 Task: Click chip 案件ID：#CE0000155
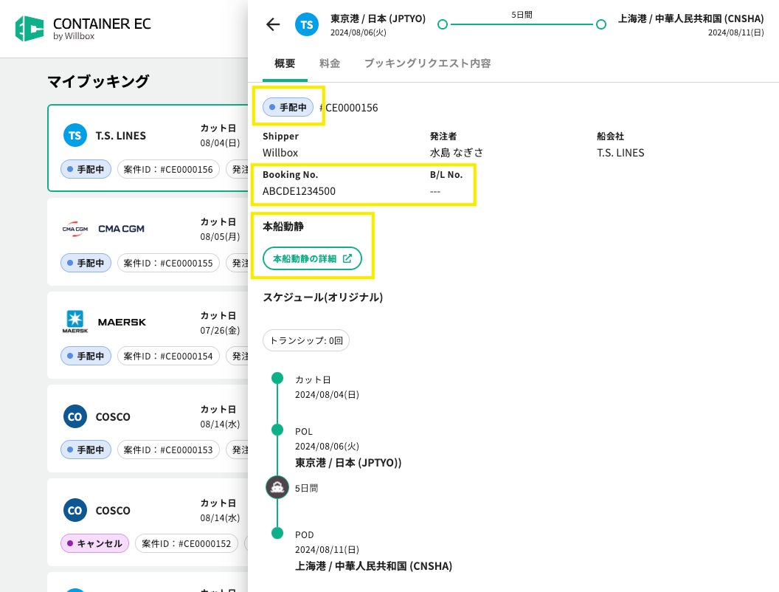pos(168,263)
